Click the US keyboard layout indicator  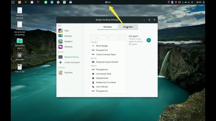coord(108,2)
